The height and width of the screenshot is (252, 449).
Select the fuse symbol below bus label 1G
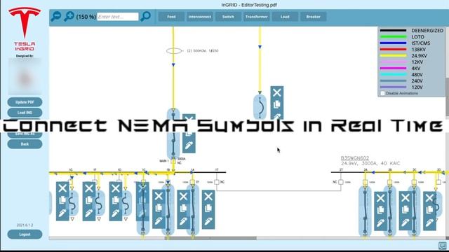(x=73, y=204)
